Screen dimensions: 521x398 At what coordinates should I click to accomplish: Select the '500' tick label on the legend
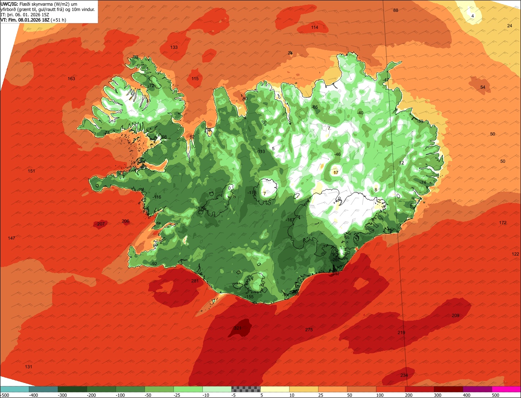(x=495, y=395)
